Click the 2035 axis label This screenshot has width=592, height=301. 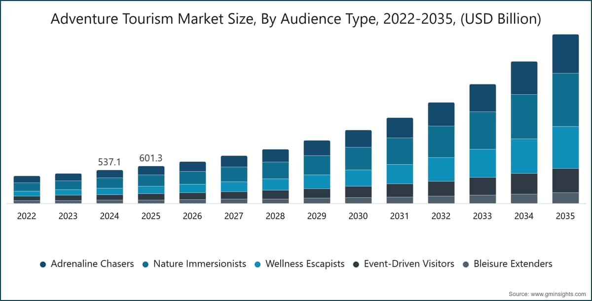pos(565,216)
